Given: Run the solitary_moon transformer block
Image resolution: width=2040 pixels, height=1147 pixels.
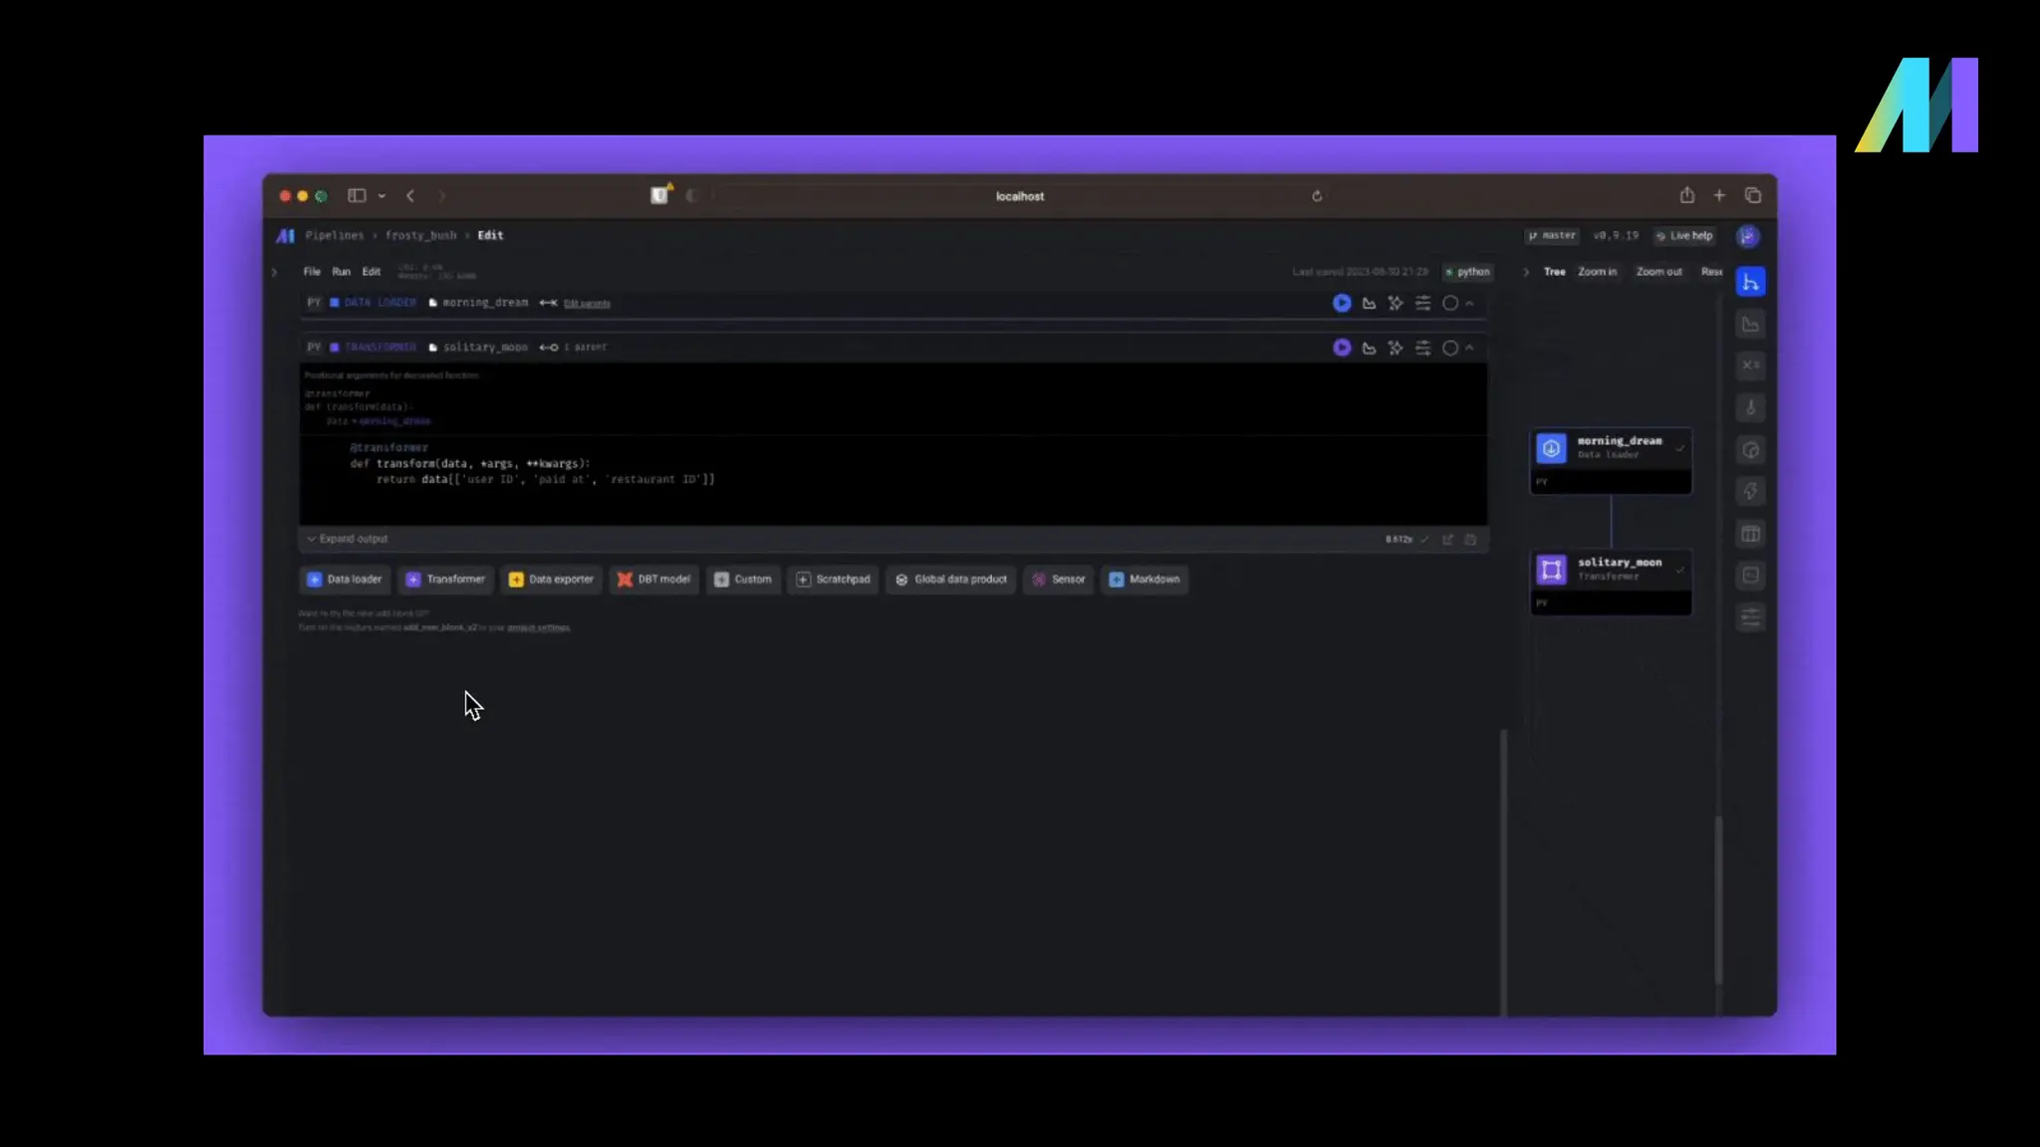Looking at the screenshot, I should coord(1342,347).
